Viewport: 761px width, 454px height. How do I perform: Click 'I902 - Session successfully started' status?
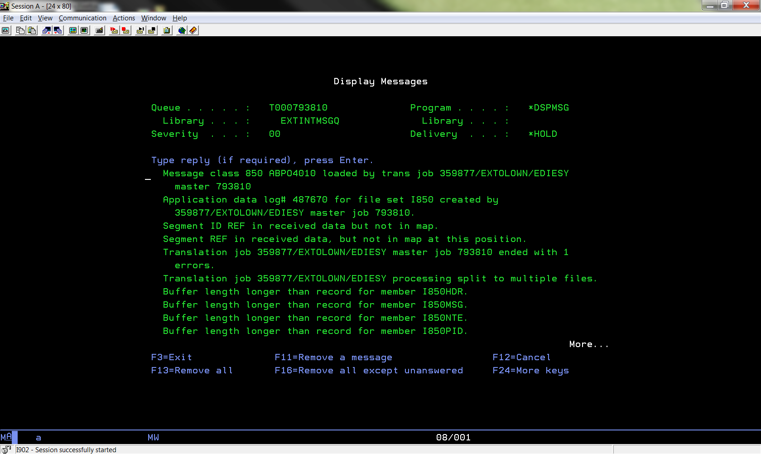tap(66, 449)
